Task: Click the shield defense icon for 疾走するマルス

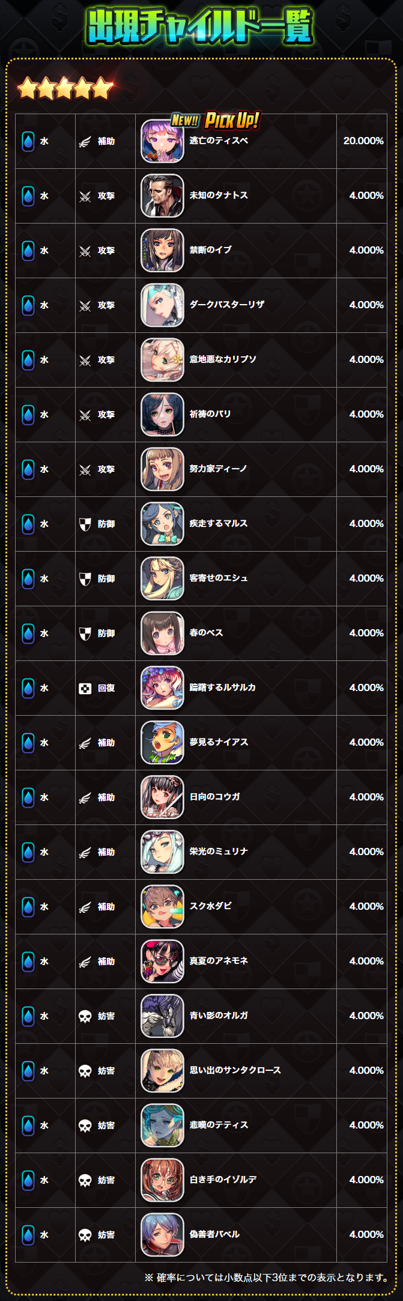Action: click(85, 524)
